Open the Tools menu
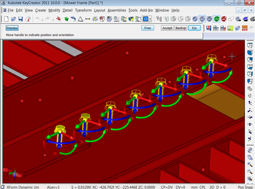The image size is (255, 189). click(133, 10)
